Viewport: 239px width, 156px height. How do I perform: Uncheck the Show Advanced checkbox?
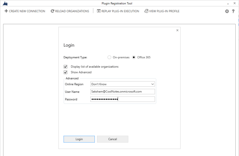pyautogui.click(x=65, y=72)
